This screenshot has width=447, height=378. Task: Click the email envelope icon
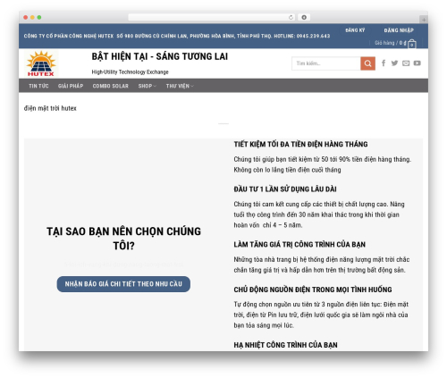click(x=406, y=63)
